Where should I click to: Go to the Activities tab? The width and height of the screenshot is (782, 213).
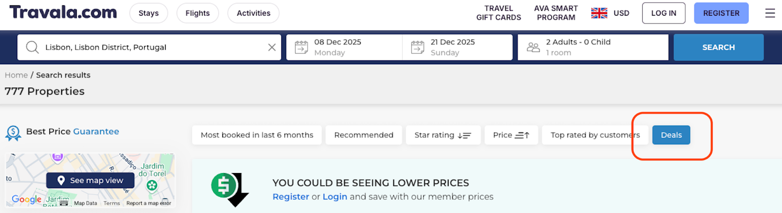coord(253,13)
